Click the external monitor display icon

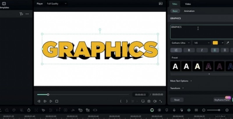[x=143, y=101]
